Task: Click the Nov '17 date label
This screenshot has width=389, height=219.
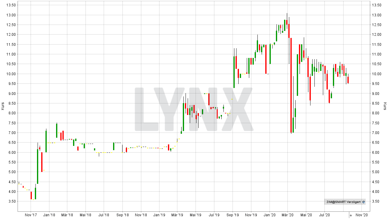Action: point(31,215)
